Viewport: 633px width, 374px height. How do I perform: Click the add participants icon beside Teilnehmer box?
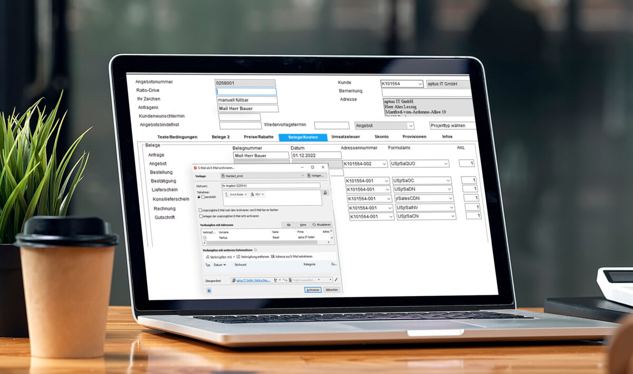pyautogui.click(x=325, y=193)
